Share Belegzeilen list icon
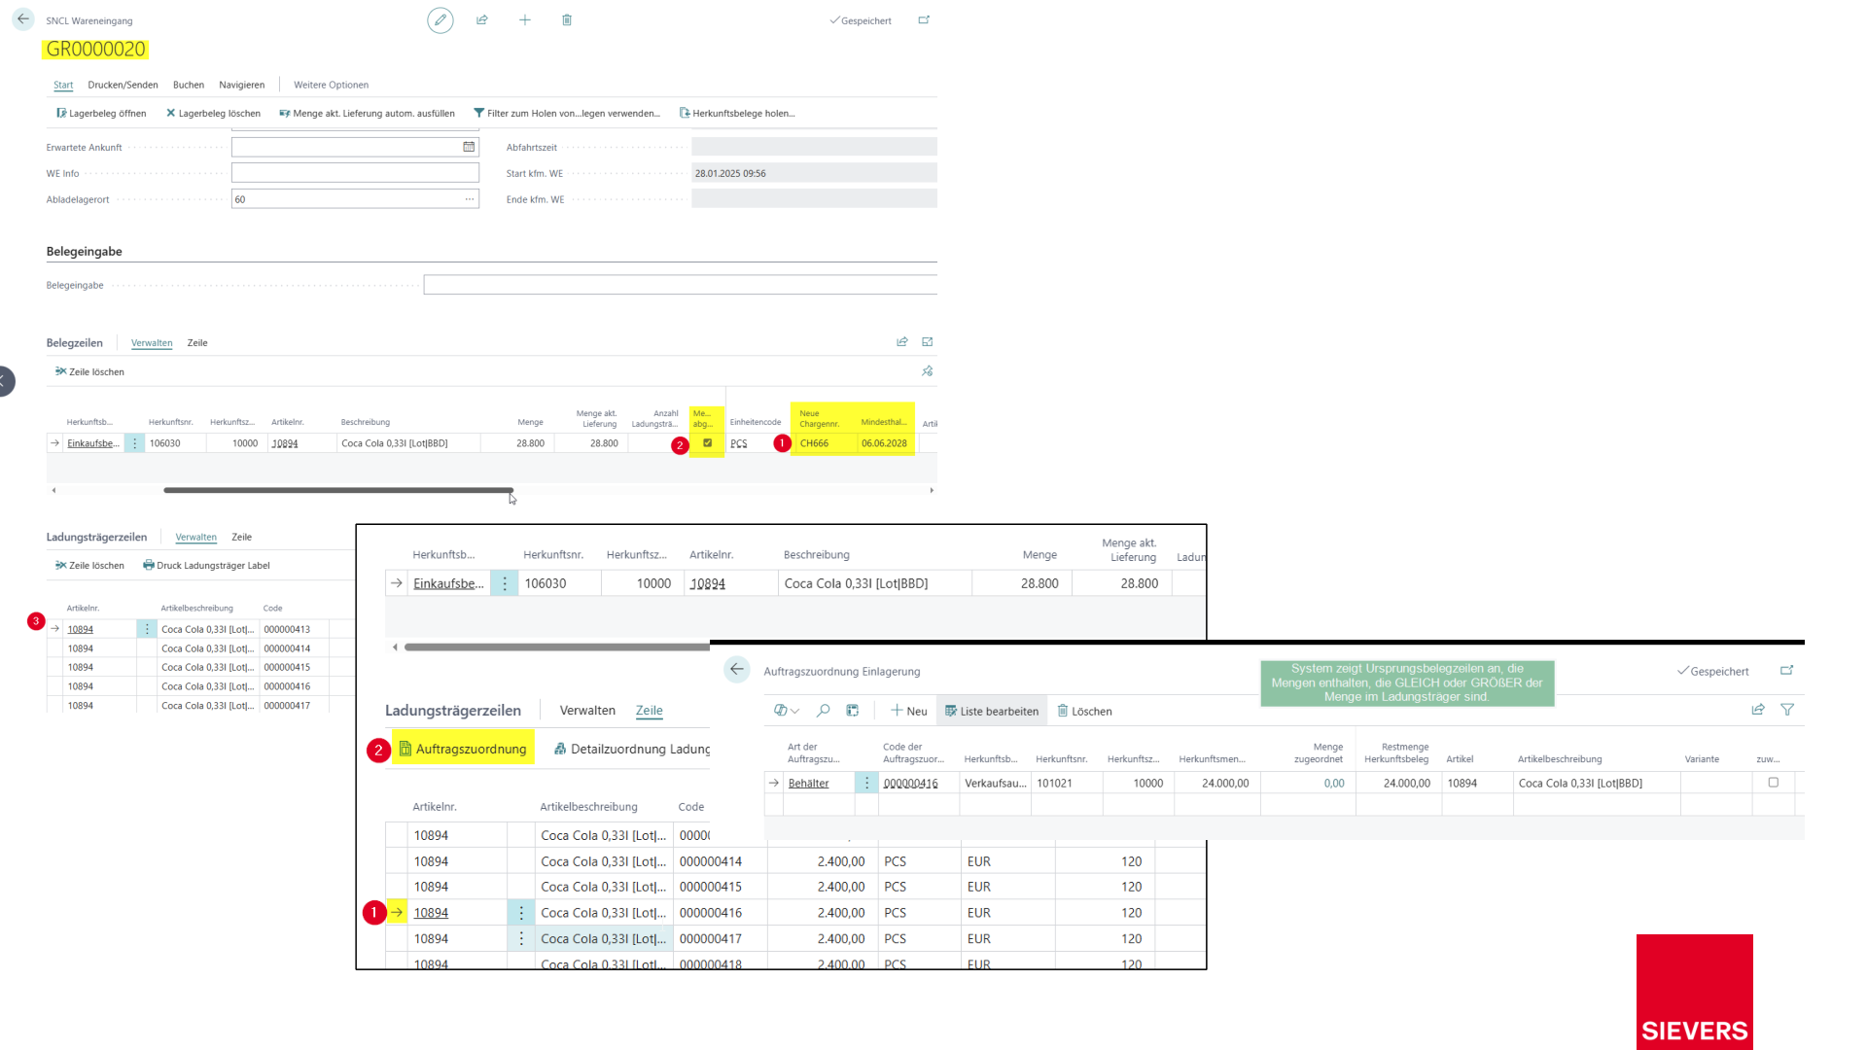 pyautogui.click(x=902, y=342)
